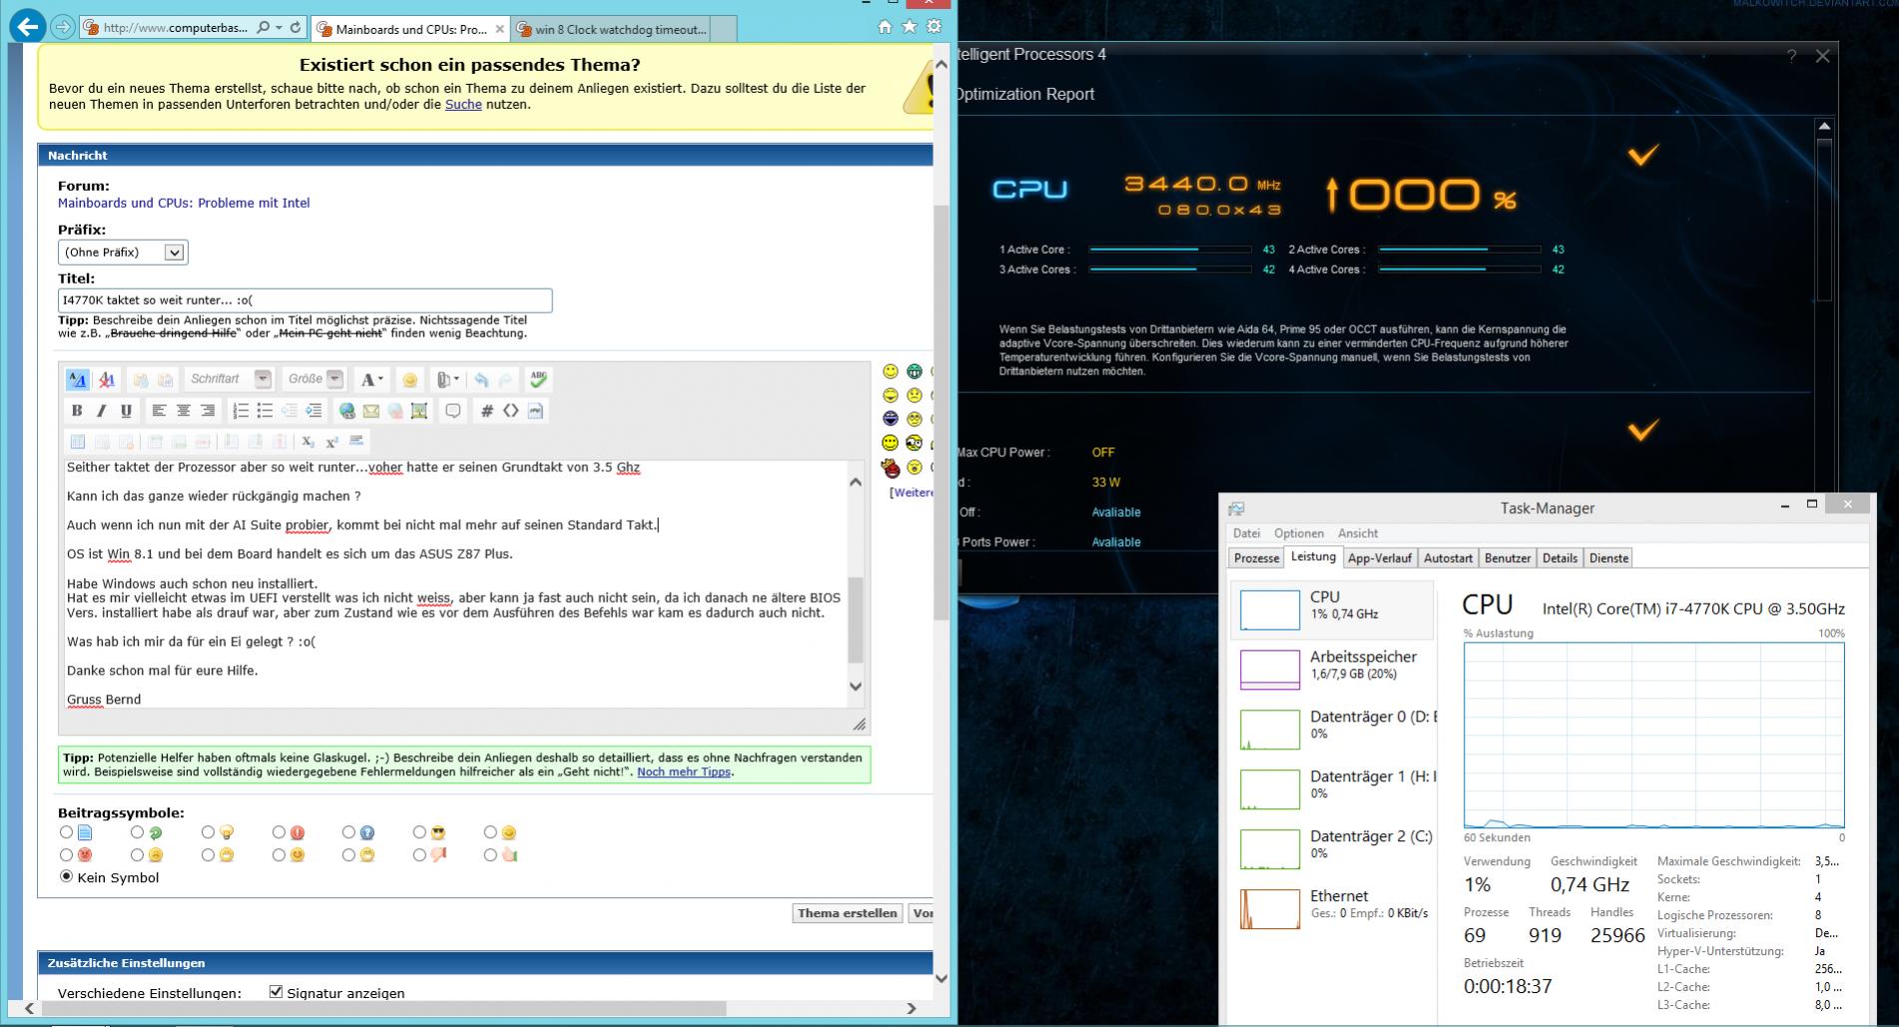Insert a numbered list
Image resolution: width=1899 pixels, height=1027 pixels.
241,410
